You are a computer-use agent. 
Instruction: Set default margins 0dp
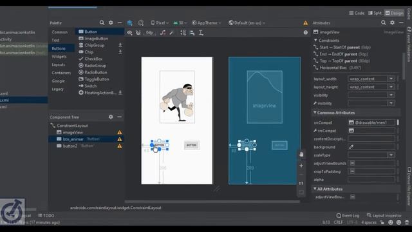coord(149,33)
